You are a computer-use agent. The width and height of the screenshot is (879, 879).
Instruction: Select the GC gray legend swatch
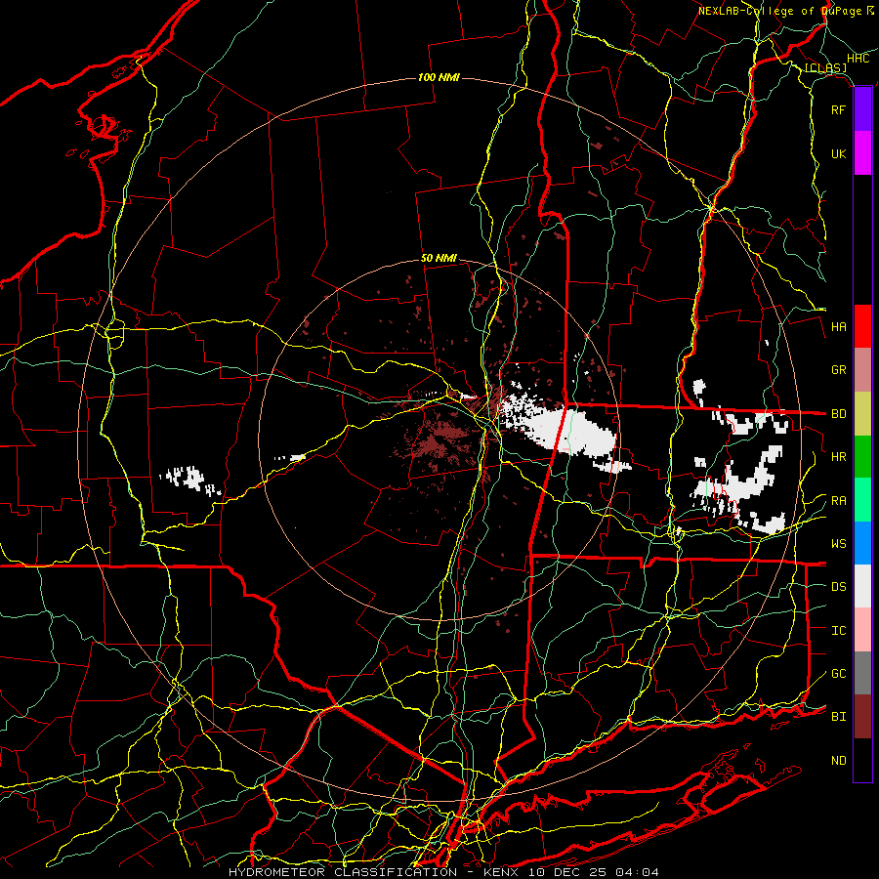tap(862, 673)
